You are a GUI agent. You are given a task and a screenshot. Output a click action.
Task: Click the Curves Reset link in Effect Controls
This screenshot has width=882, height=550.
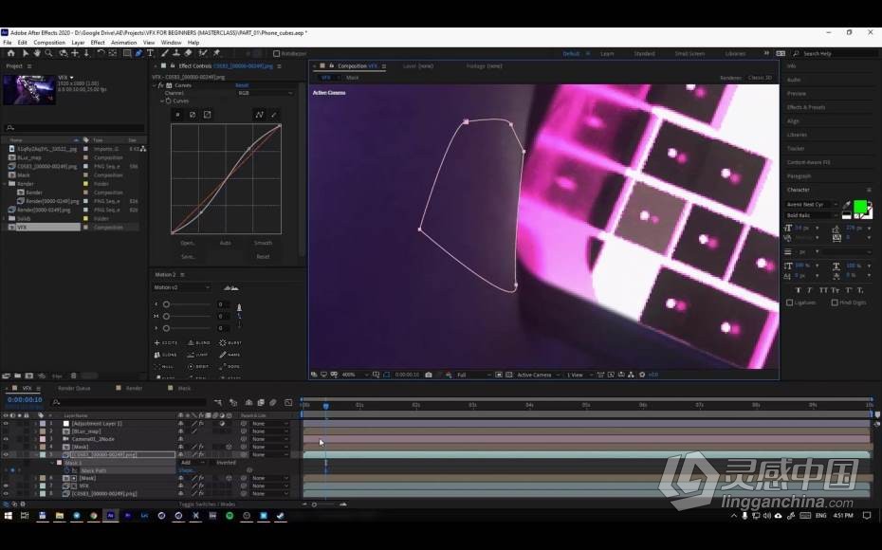point(242,85)
